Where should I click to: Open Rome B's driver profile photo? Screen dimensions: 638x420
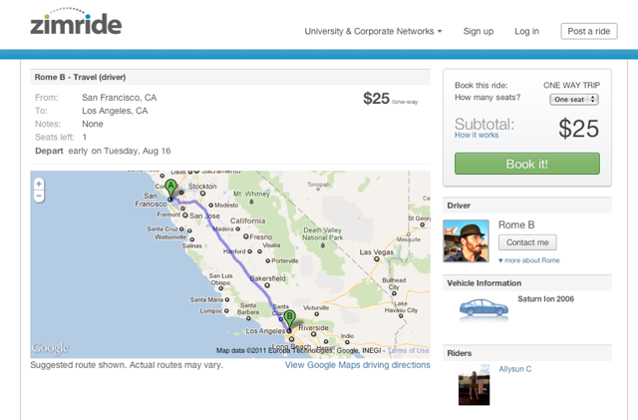(466, 241)
